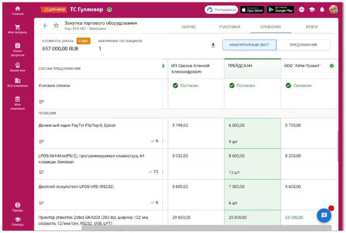
Task: Click the Техподдержка button
Action: 221,10
